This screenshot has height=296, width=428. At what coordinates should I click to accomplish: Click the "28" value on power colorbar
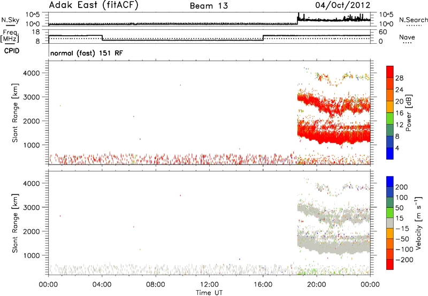[x=399, y=78]
